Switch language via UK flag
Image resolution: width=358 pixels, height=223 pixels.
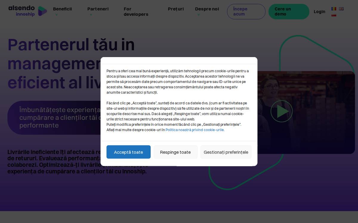tap(341, 9)
